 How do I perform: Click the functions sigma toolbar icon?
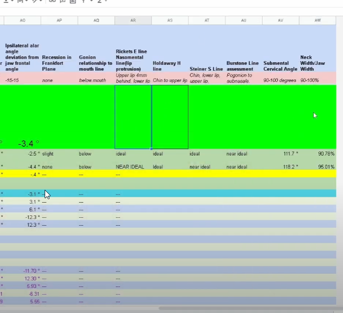pyautogui.click(x=100, y=1)
